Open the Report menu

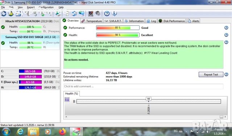30,7
